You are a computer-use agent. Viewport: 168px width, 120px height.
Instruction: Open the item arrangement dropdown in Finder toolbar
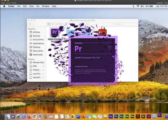pos(67,24)
